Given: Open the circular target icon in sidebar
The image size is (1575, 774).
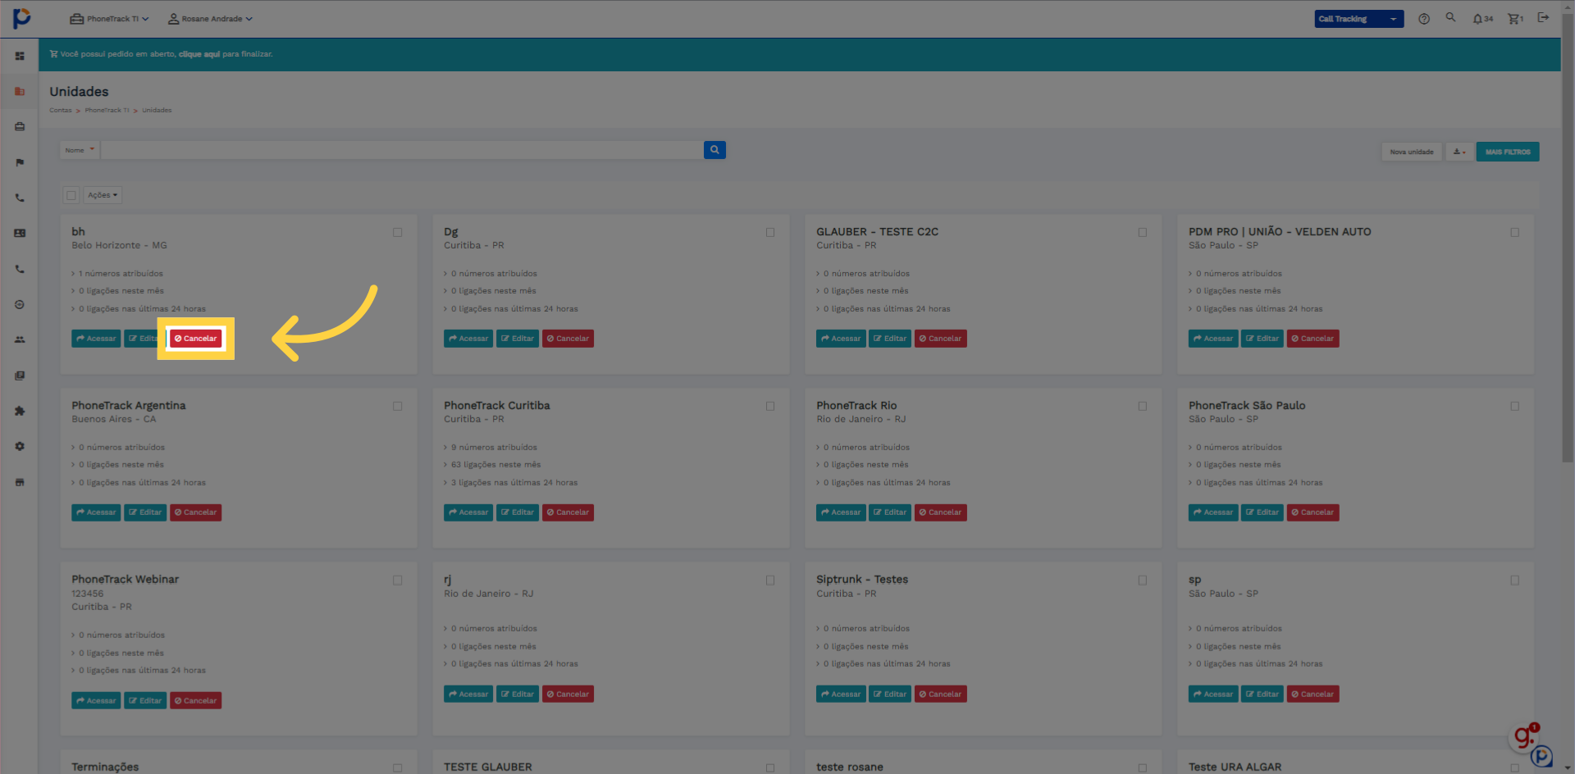Looking at the screenshot, I should pyautogui.click(x=20, y=304).
